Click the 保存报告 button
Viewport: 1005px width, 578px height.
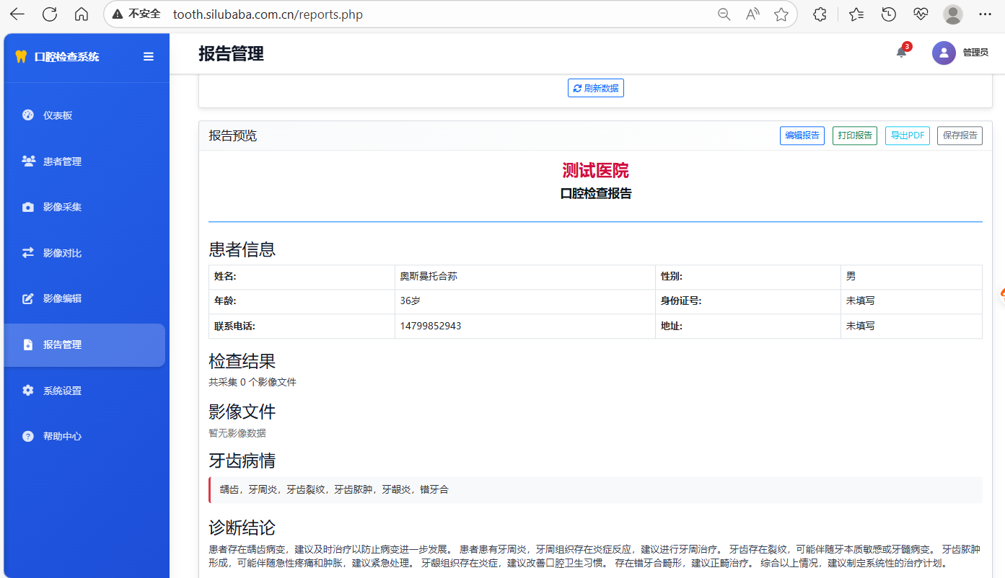(960, 135)
